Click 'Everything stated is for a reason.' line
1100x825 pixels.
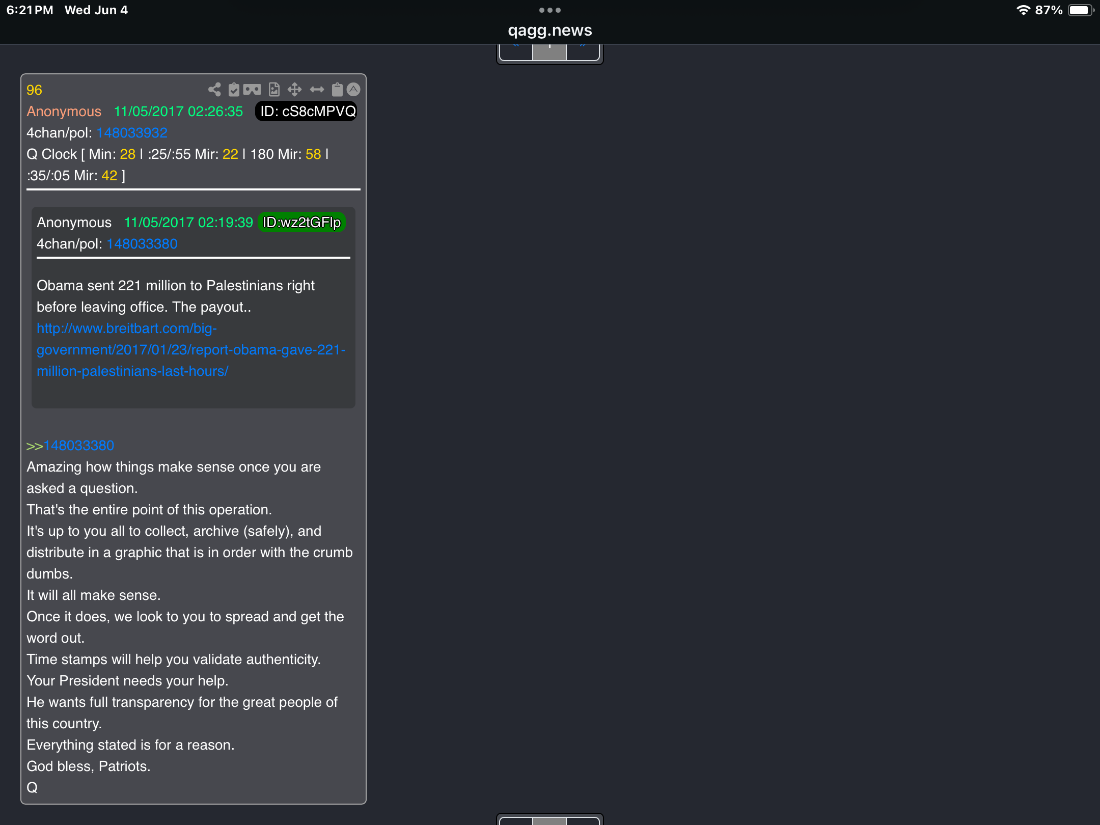click(130, 745)
